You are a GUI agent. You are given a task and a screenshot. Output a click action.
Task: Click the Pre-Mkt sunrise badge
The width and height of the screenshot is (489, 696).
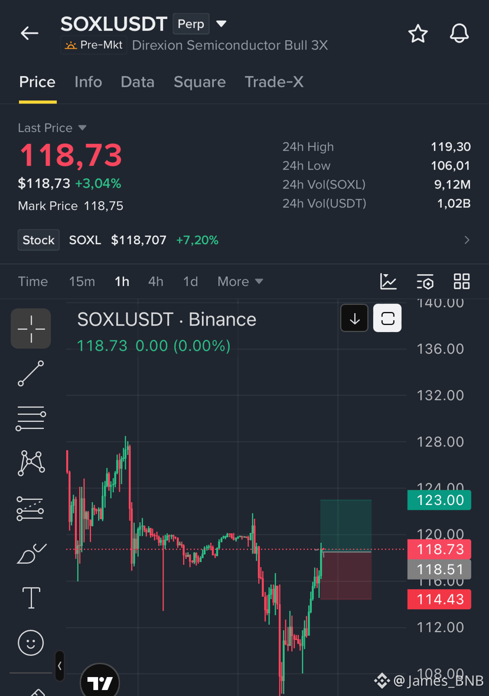(x=94, y=45)
